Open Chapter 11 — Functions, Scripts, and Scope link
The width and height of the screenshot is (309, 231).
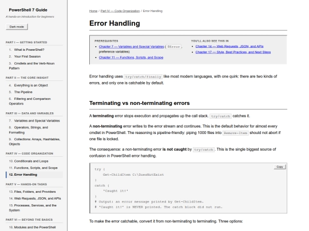(131, 58)
